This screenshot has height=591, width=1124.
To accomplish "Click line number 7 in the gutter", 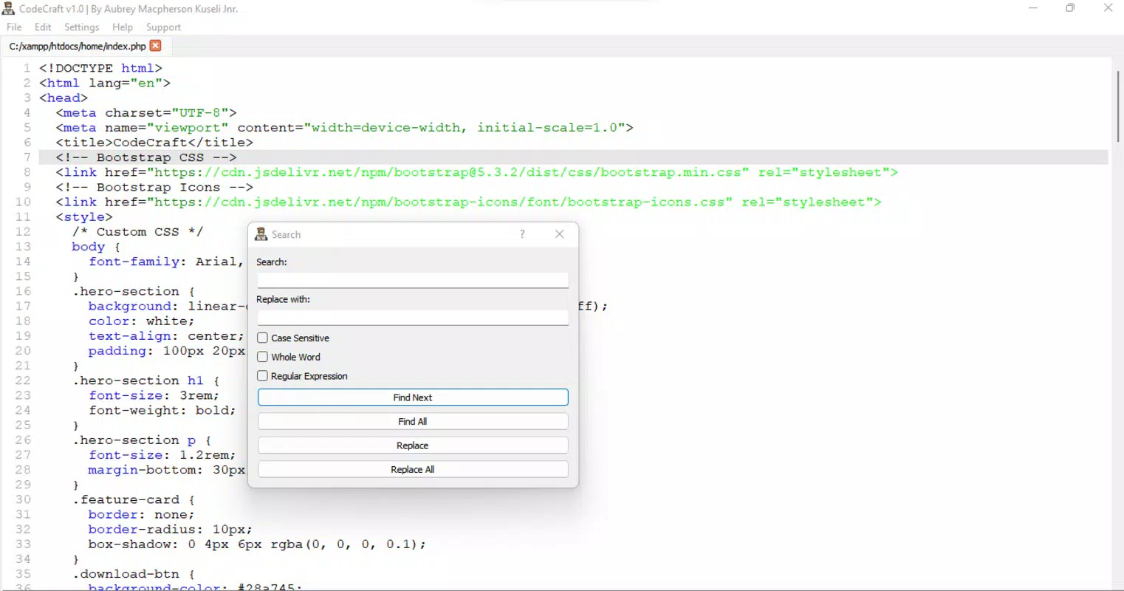I will (27, 157).
